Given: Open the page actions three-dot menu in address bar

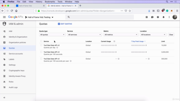Looking at the screenshot, I should click(122, 11).
